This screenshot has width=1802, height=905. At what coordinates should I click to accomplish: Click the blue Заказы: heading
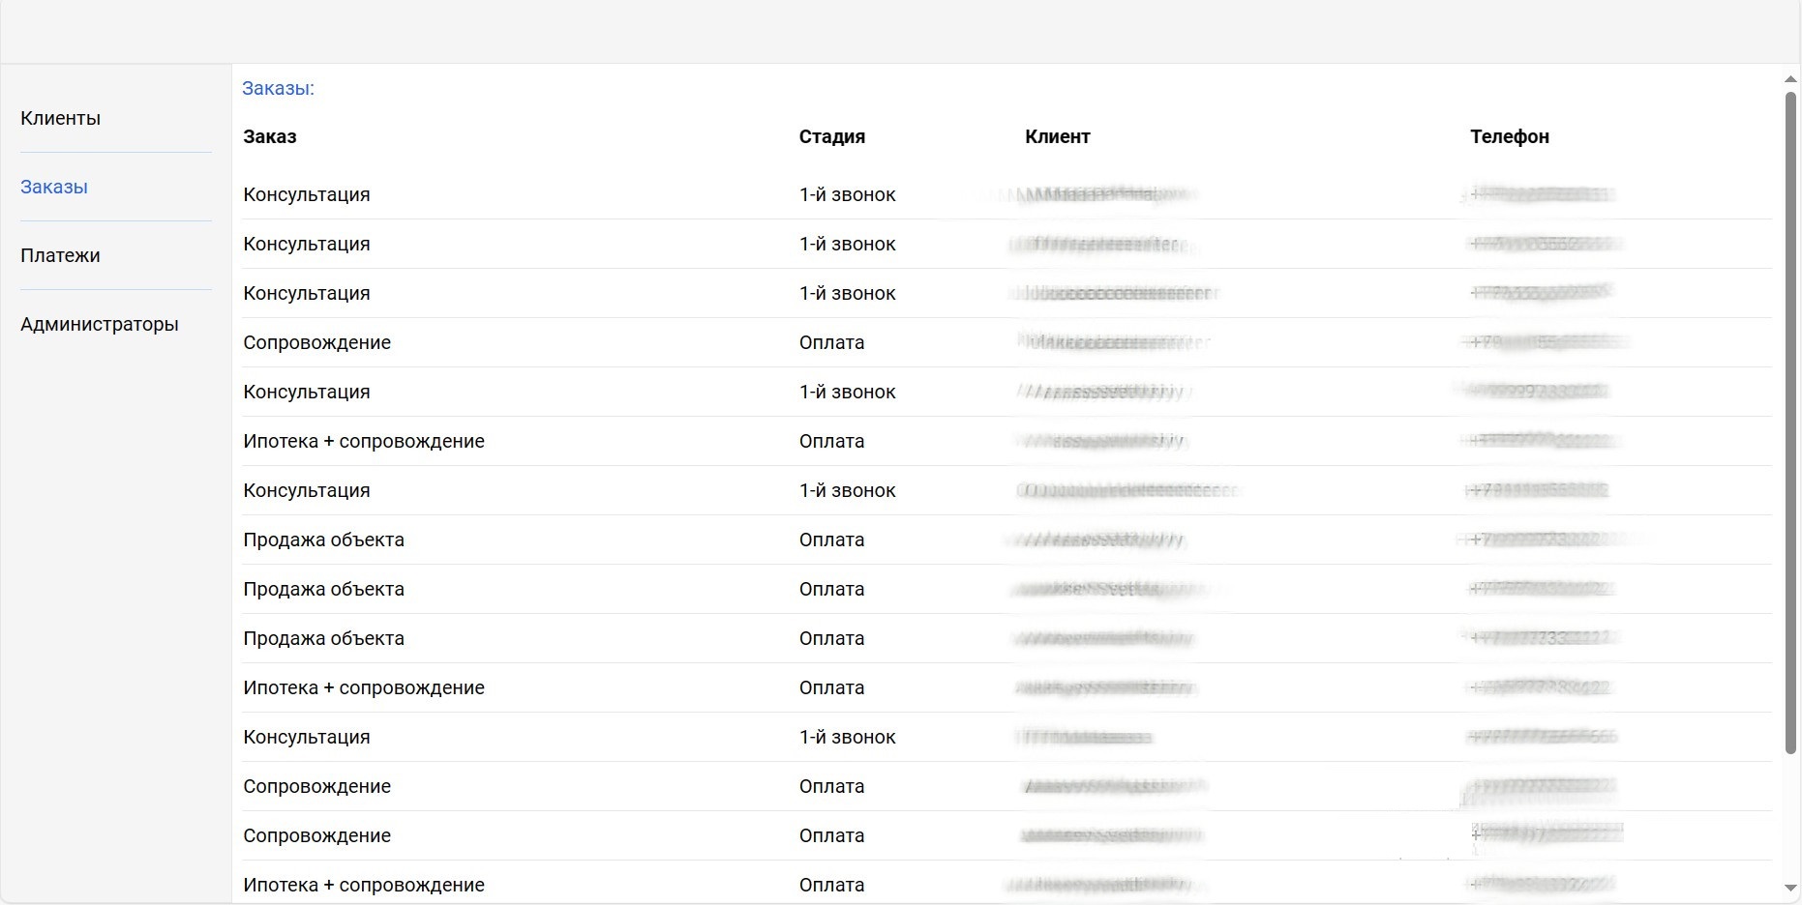point(278,88)
